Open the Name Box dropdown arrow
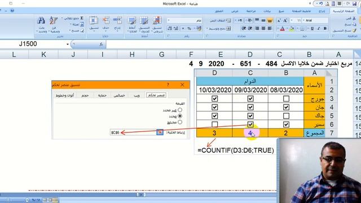The image size is (361, 203). pos(68,44)
